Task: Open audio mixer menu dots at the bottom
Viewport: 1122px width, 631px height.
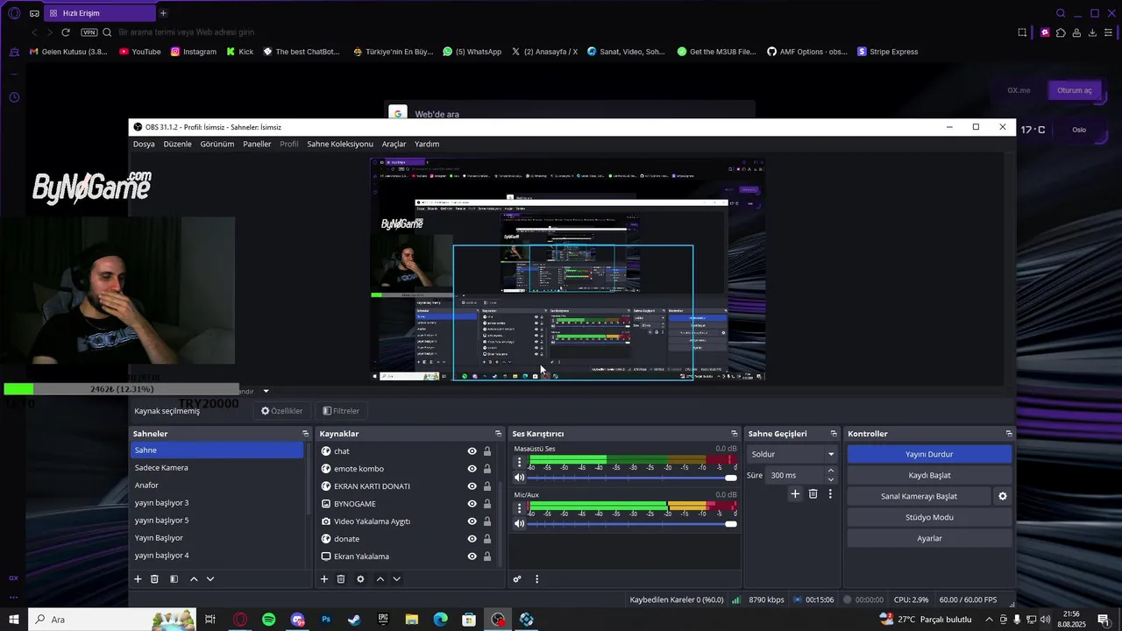Action: pyautogui.click(x=536, y=579)
